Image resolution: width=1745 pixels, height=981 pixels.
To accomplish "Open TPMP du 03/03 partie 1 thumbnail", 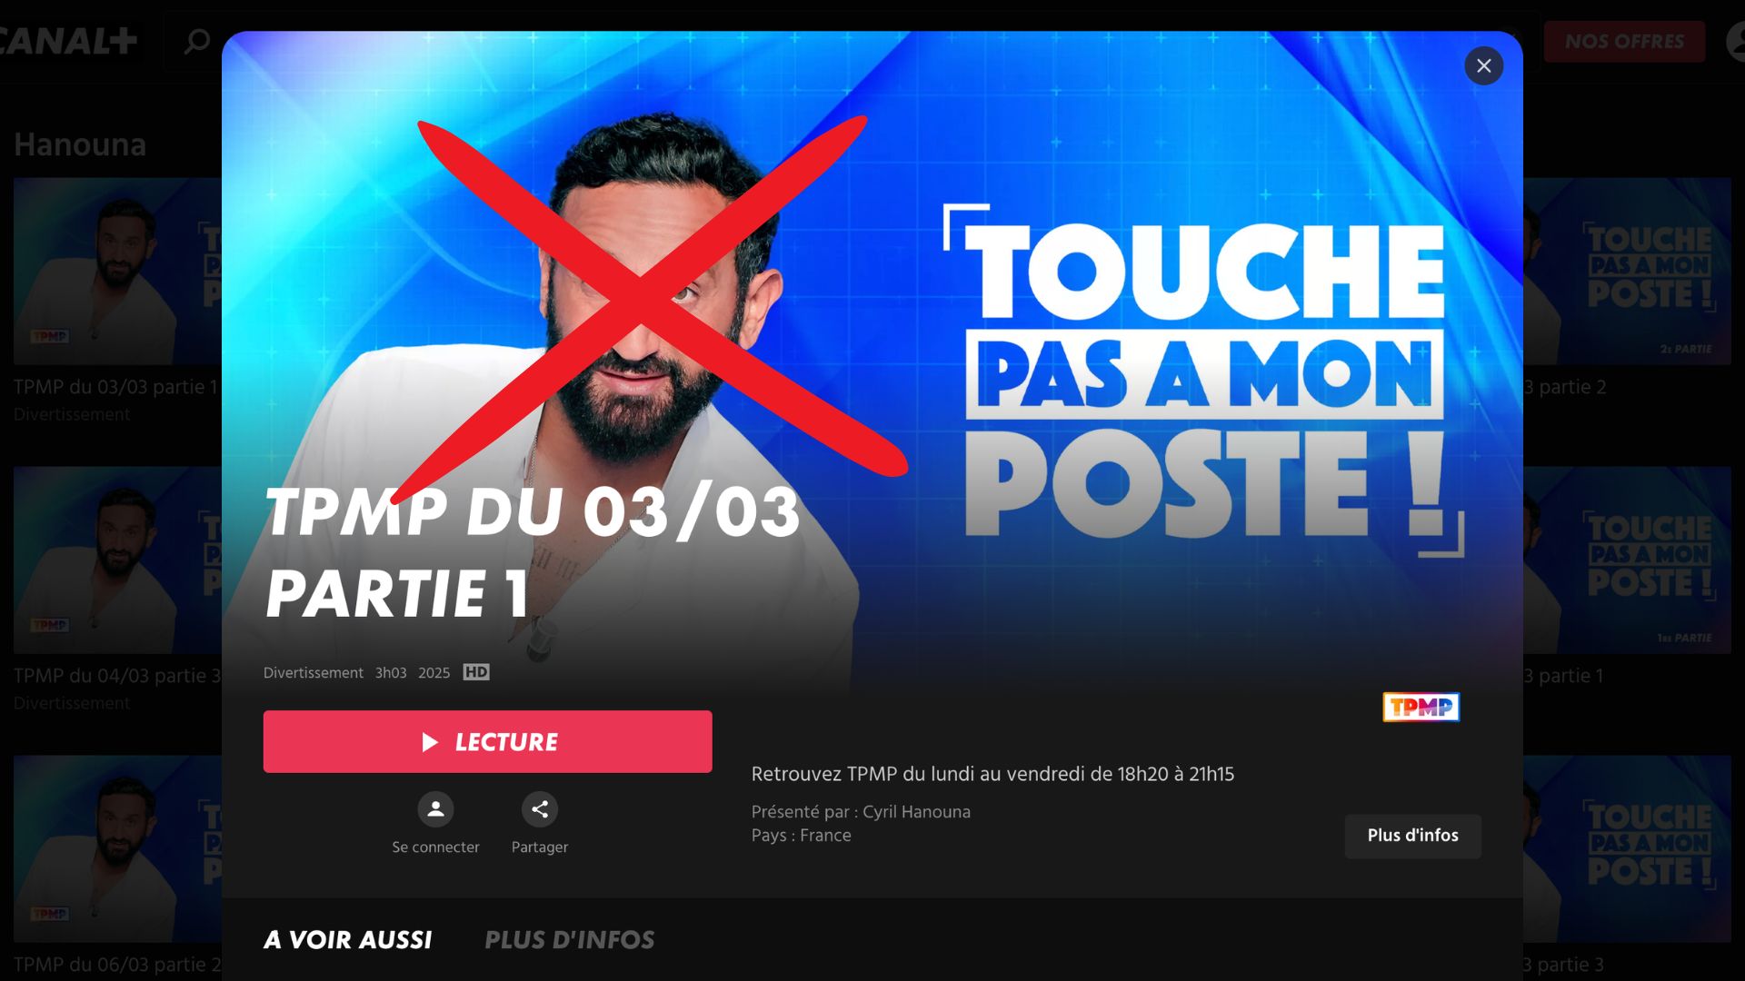I will (117, 272).
